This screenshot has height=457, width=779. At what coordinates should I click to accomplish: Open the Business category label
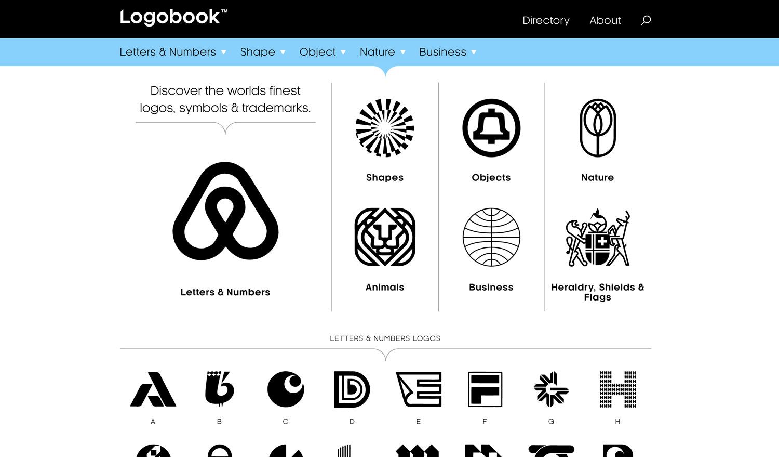[x=491, y=287]
